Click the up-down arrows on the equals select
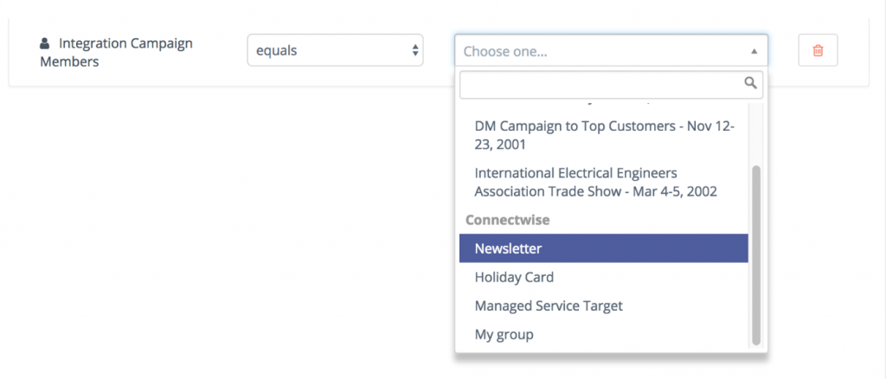The height and width of the screenshot is (379, 886). click(x=414, y=51)
